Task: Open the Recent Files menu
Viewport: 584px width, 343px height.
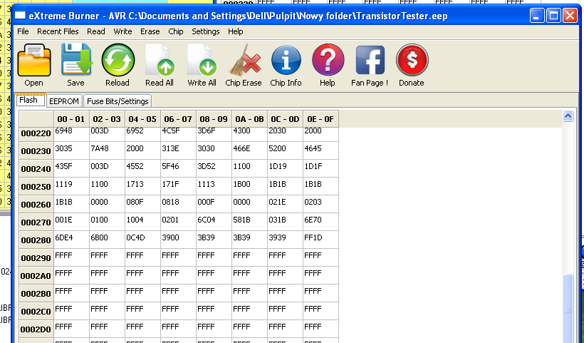Action: coord(58,31)
